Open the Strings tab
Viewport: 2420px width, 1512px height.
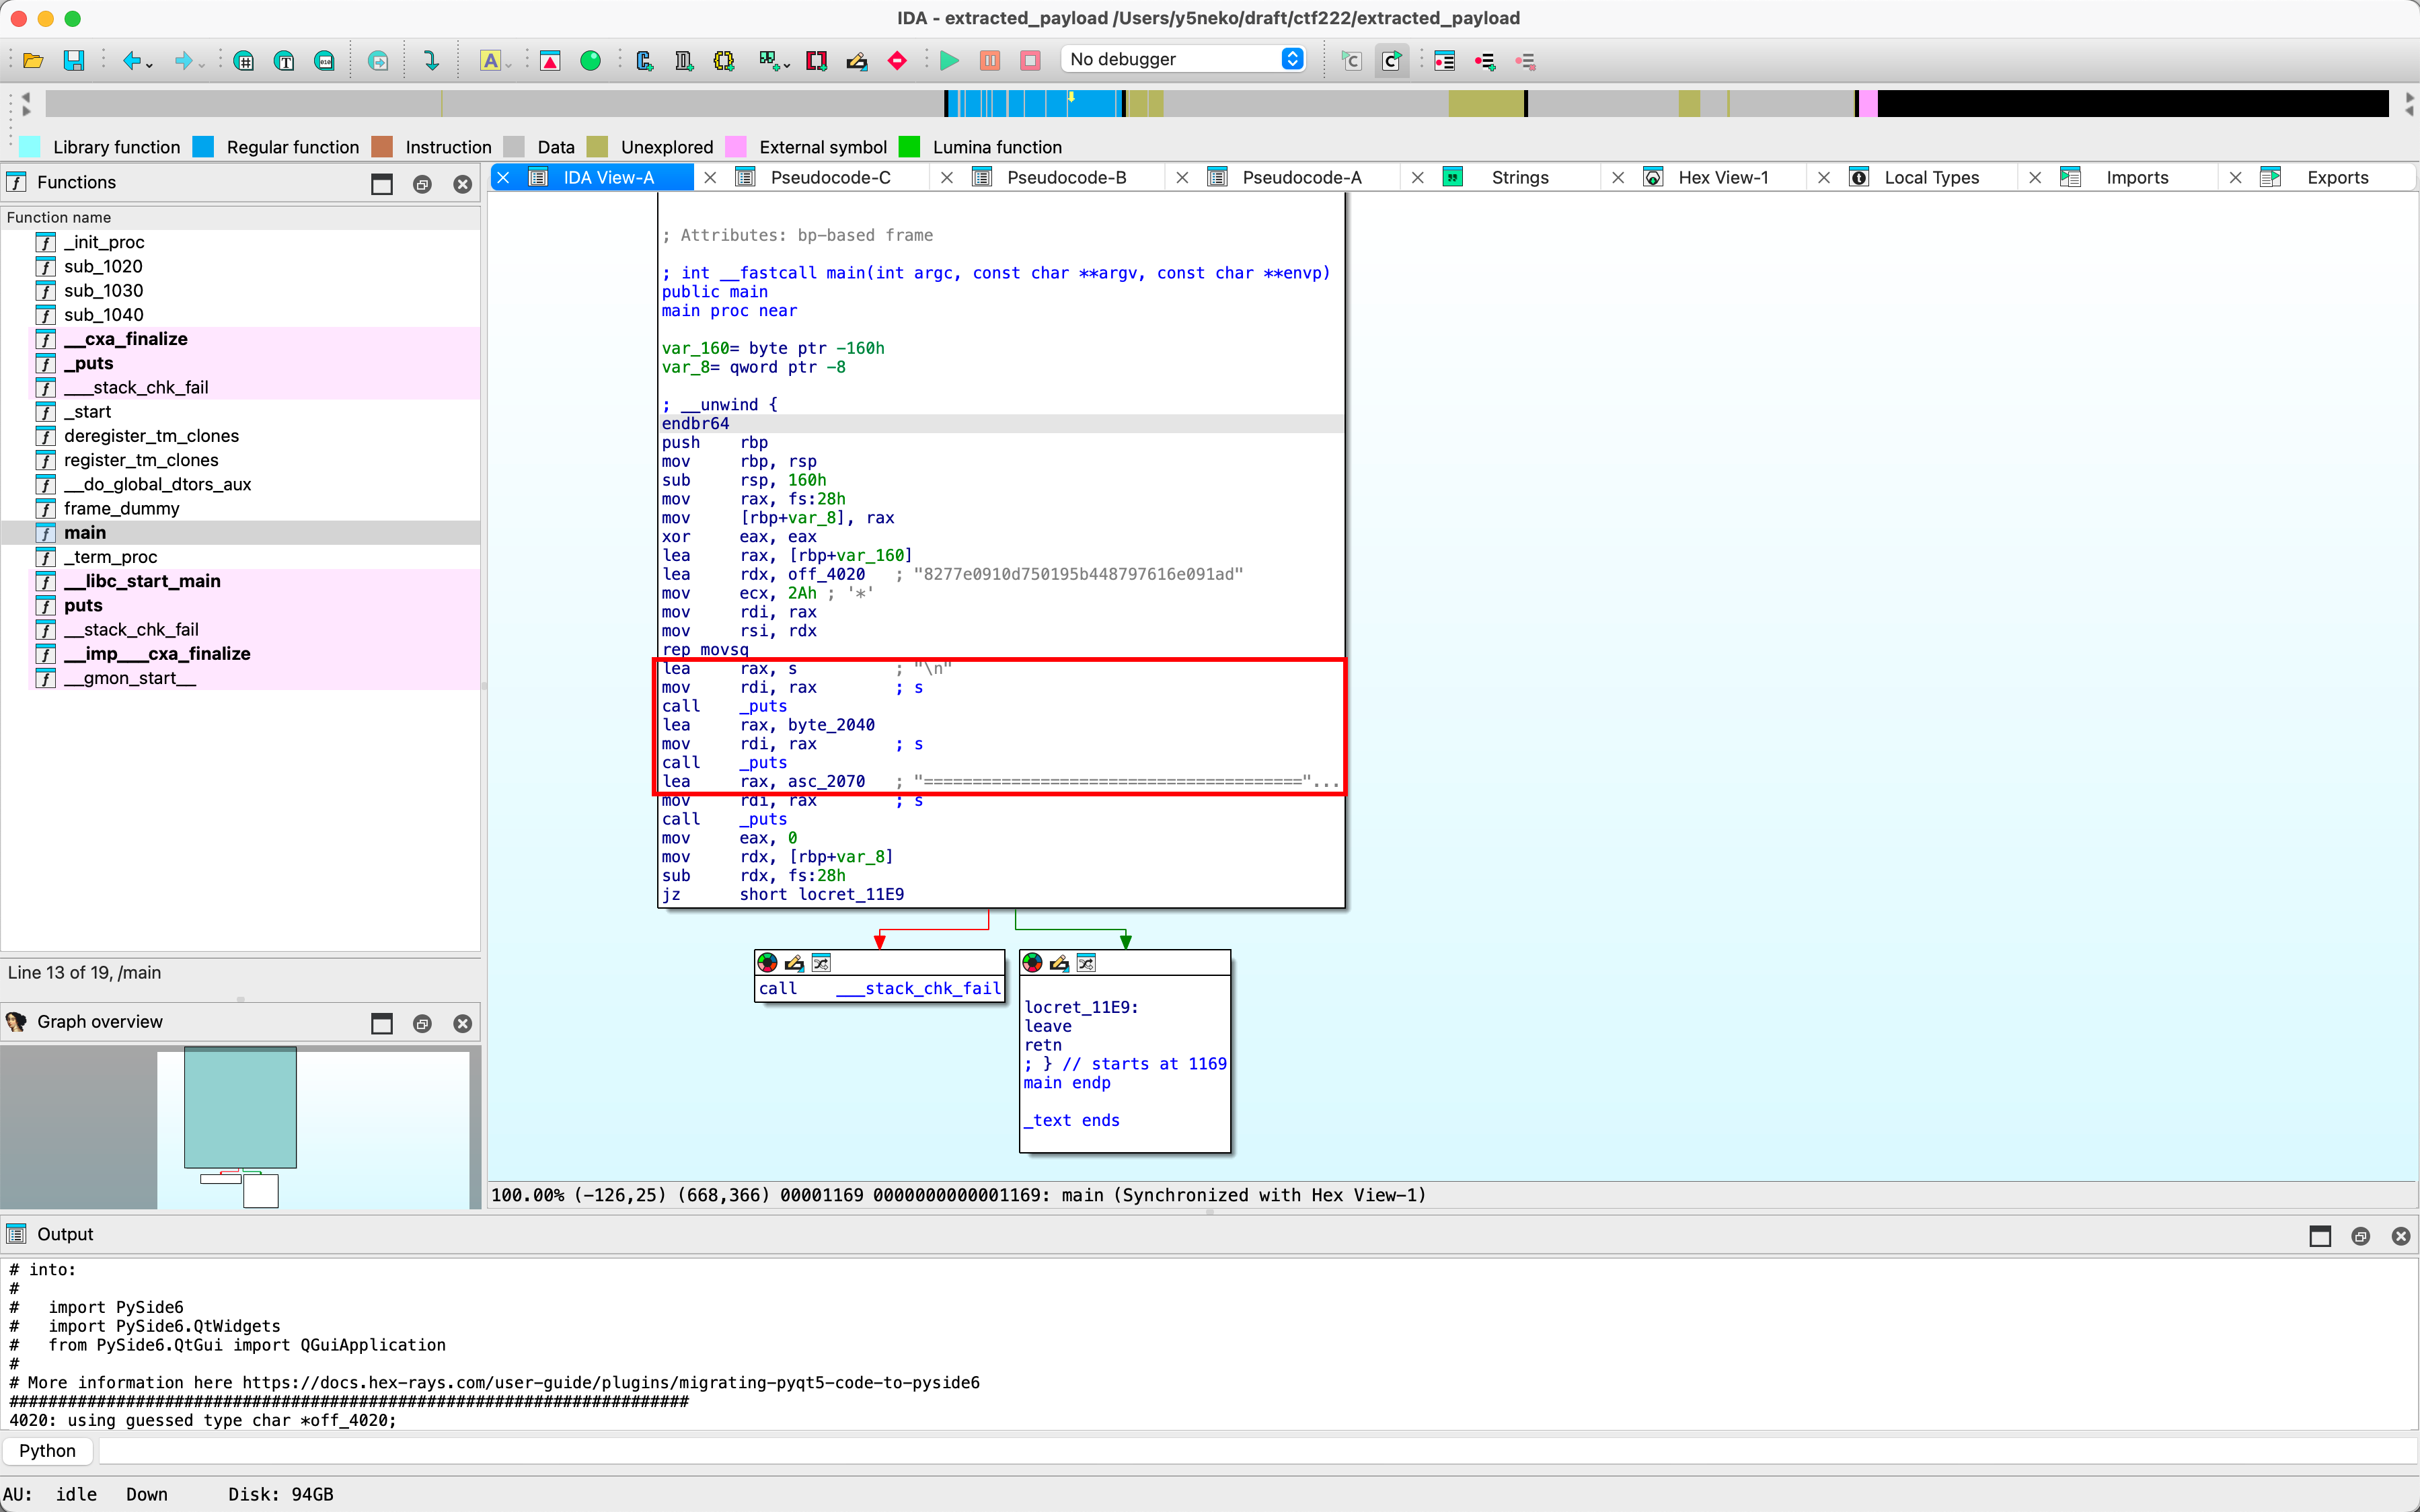pos(1519,177)
